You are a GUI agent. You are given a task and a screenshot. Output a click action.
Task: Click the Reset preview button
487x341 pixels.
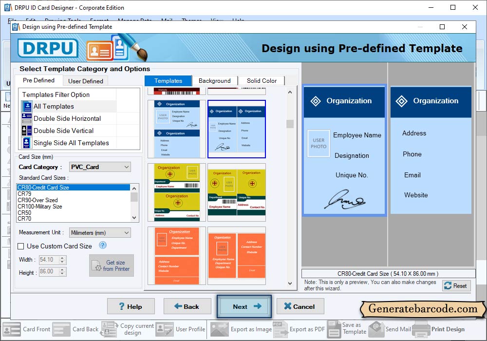pyautogui.click(x=456, y=286)
